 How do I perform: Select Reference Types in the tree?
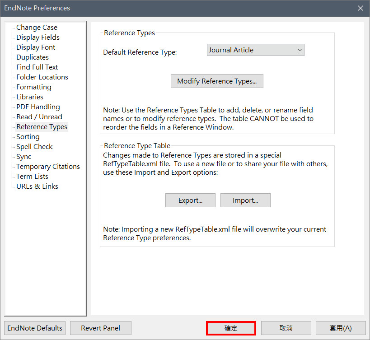point(42,127)
